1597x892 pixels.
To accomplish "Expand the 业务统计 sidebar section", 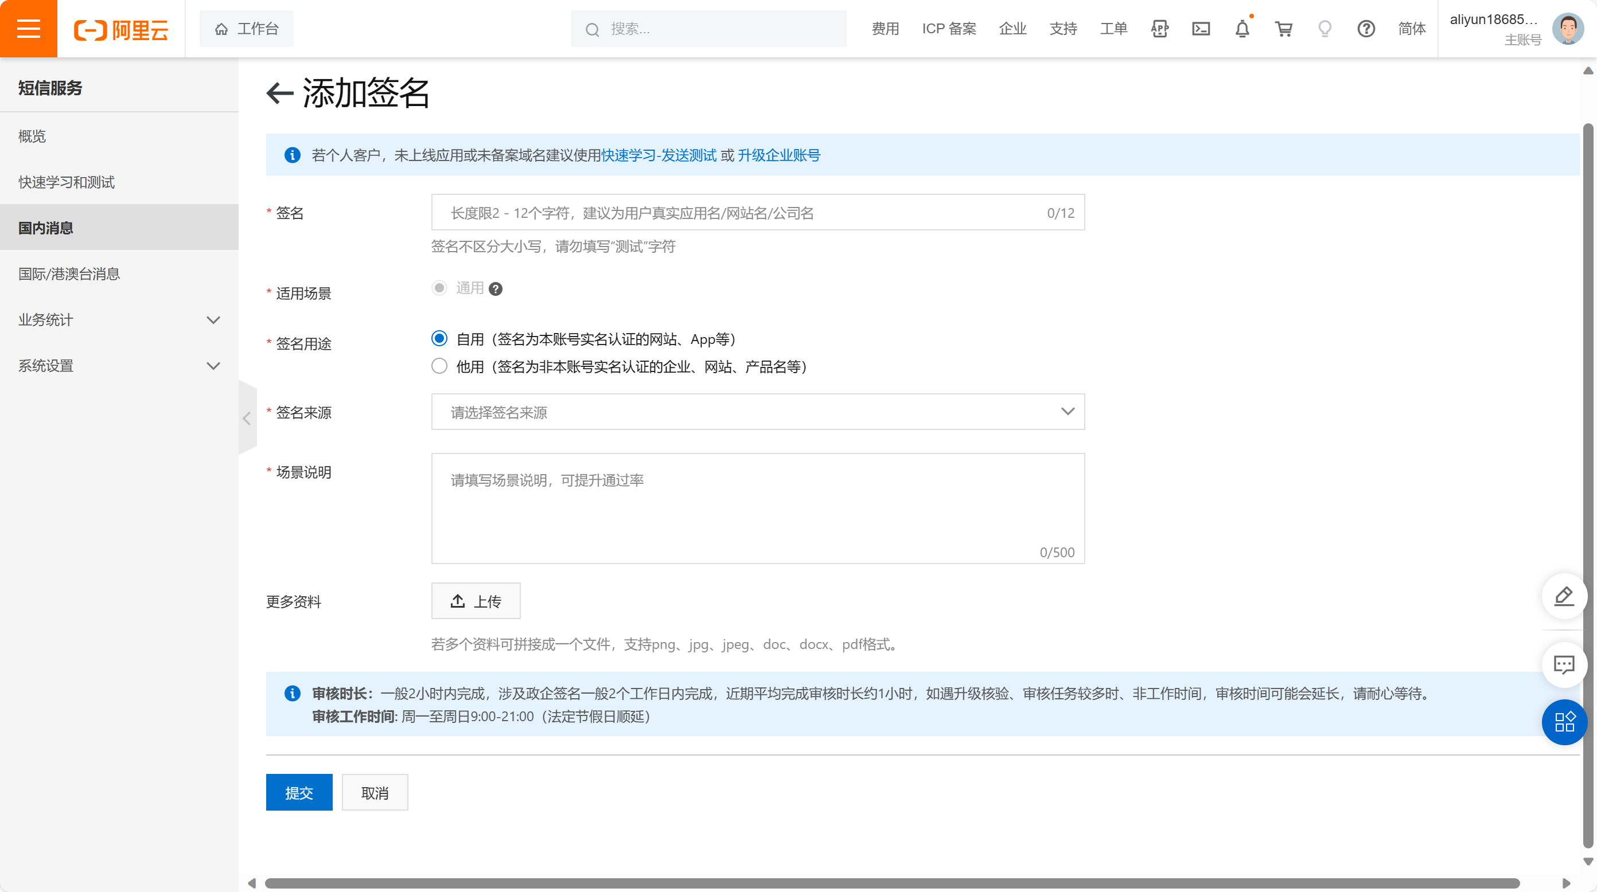I will point(119,320).
